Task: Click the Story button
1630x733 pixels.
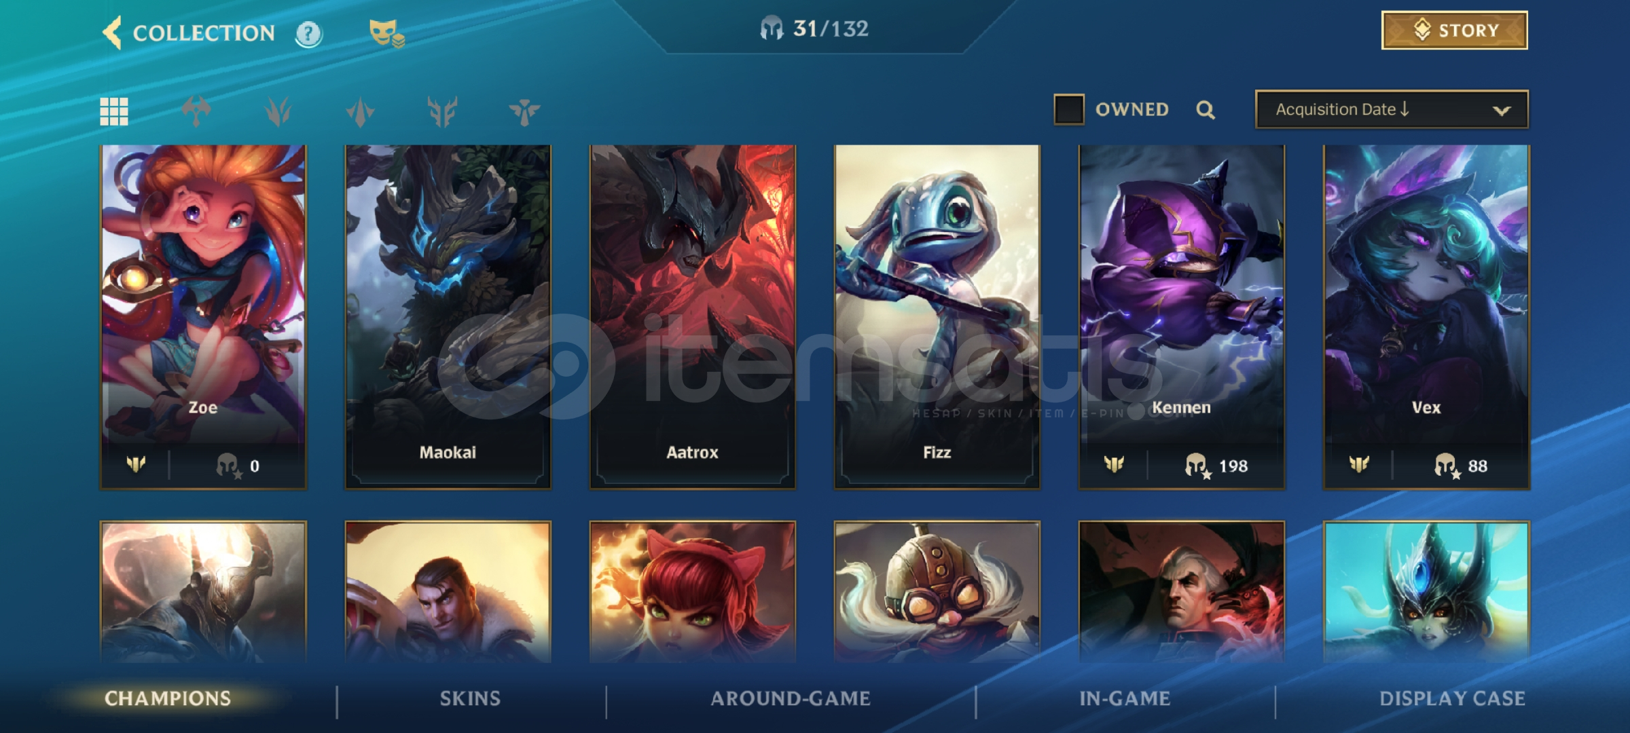Action: [x=1455, y=31]
